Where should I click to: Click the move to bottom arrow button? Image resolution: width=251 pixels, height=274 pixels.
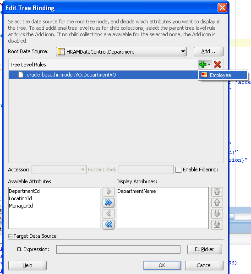(217, 225)
